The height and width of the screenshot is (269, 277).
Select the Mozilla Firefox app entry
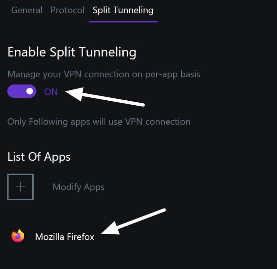[x=53, y=236]
